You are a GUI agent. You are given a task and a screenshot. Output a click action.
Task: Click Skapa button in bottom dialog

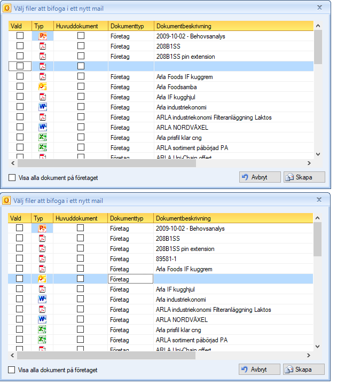[x=304, y=370]
